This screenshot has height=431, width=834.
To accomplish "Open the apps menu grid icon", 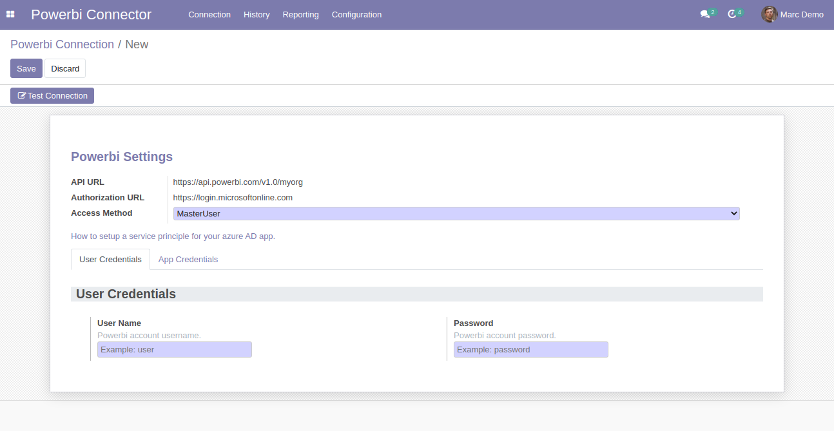I will click(10, 14).
